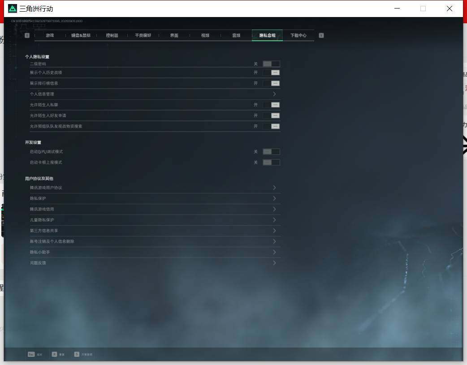Open the 视频 settings tab
The image size is (467, 365).
pyautogui.click(x=205, y=35)
